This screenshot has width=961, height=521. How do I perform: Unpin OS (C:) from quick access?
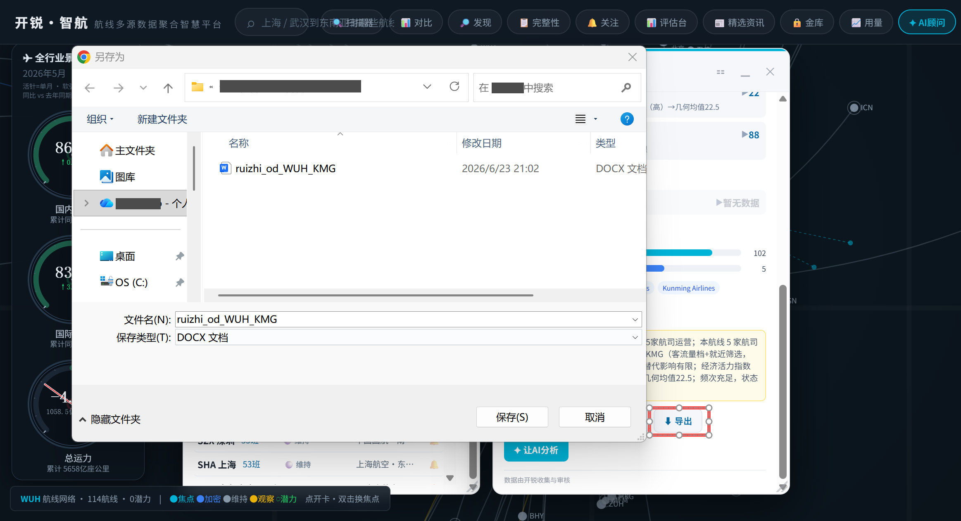pos(180,283)
